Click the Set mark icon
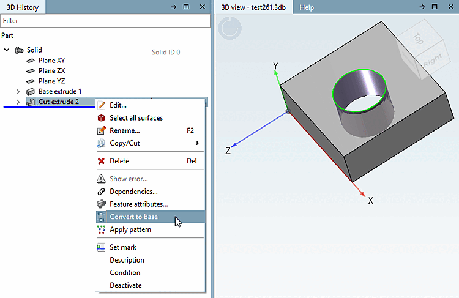The height and width of the screenshot is (298, 459). pyautogui.click(x=101, y=247)
